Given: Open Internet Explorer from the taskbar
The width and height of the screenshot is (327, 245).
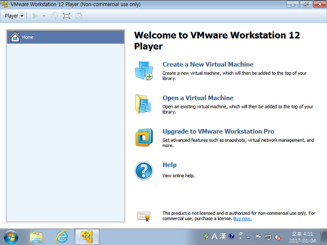Looking at the screenshot, I should [62, 237].
